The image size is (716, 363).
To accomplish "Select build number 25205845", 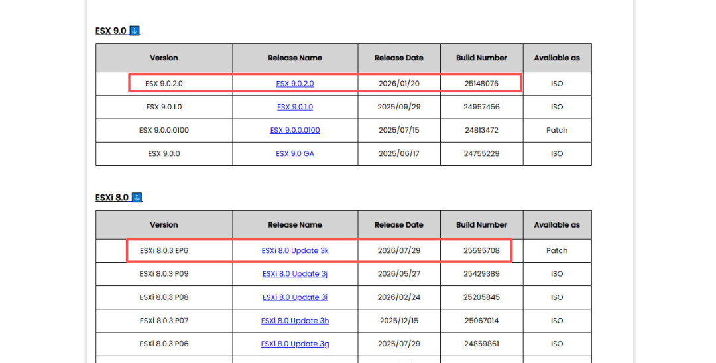I will [482, 297].
